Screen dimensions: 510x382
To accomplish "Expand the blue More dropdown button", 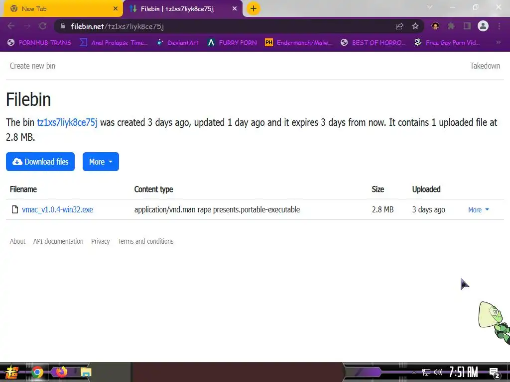I will [101, 162].
